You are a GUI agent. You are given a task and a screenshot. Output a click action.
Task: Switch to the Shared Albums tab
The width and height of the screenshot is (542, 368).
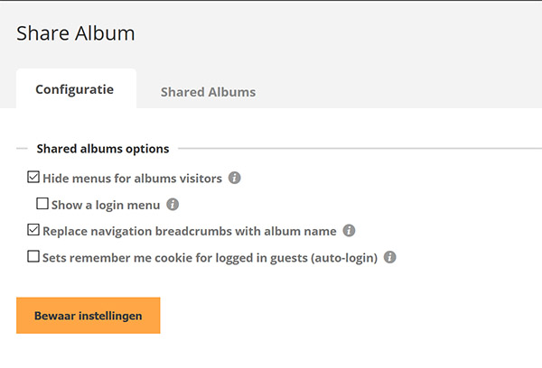[x=208, y=92]
